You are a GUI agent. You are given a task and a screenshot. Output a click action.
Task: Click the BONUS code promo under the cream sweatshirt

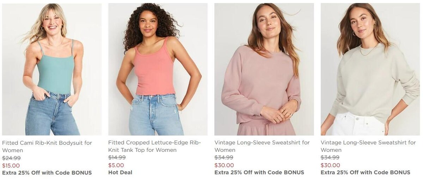[x=366, y=173]
